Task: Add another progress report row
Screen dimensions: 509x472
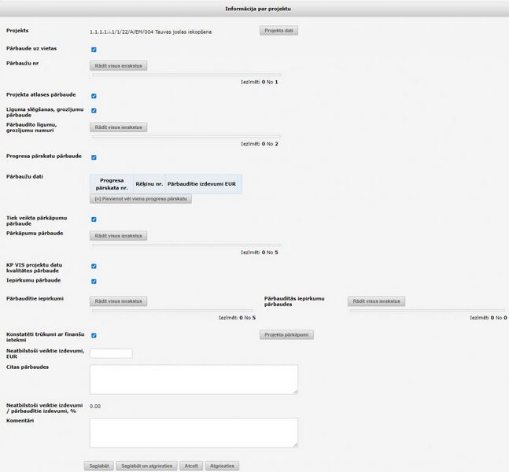Action: [x=141, y=199]
